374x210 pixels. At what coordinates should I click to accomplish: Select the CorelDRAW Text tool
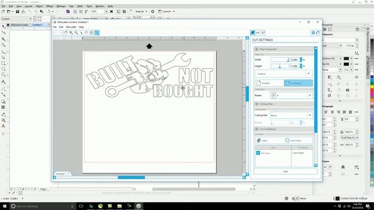coord(4,82)
